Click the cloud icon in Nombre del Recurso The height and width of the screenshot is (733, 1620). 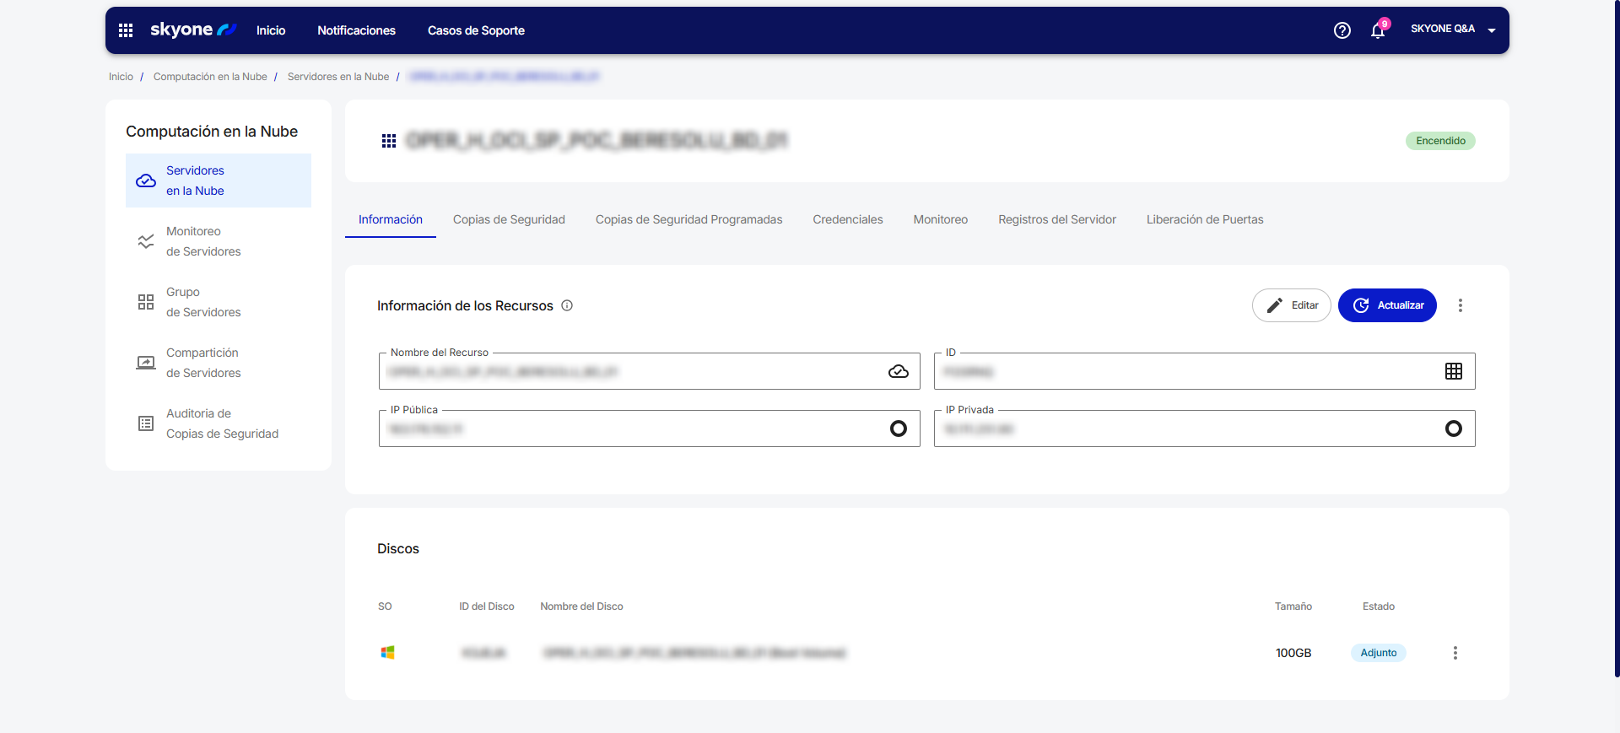coord(898,372)
